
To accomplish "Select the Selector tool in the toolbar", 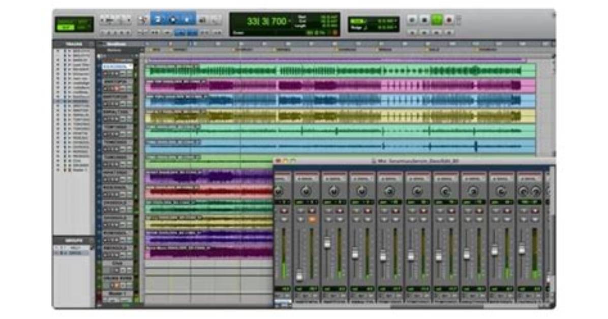I will pyautogui.click(x=172, y=20).
